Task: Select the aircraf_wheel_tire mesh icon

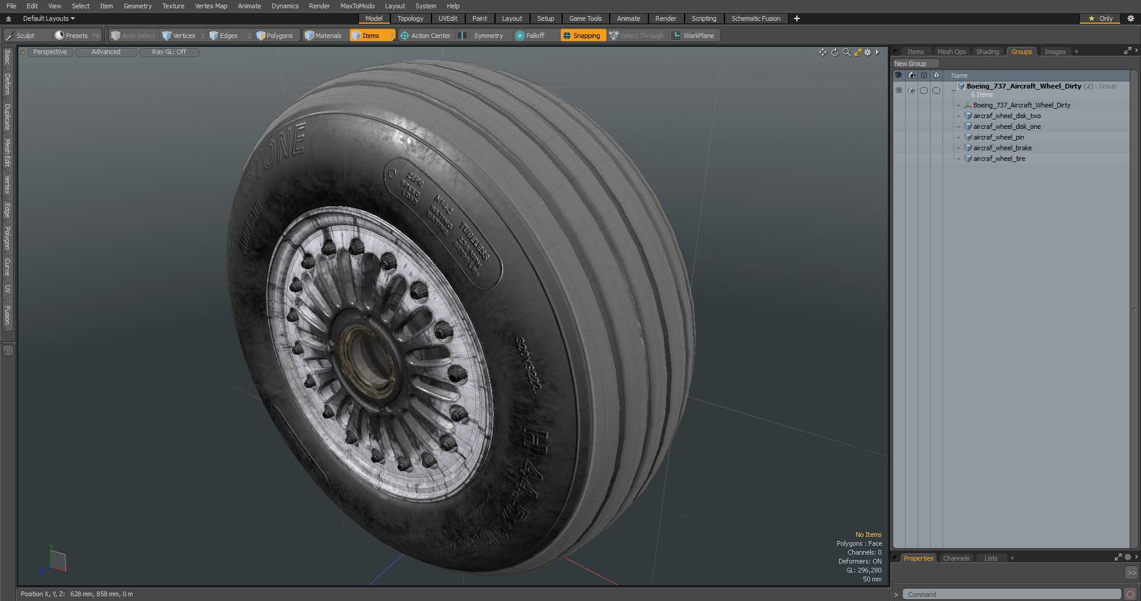Action: [x=968, y=159]
